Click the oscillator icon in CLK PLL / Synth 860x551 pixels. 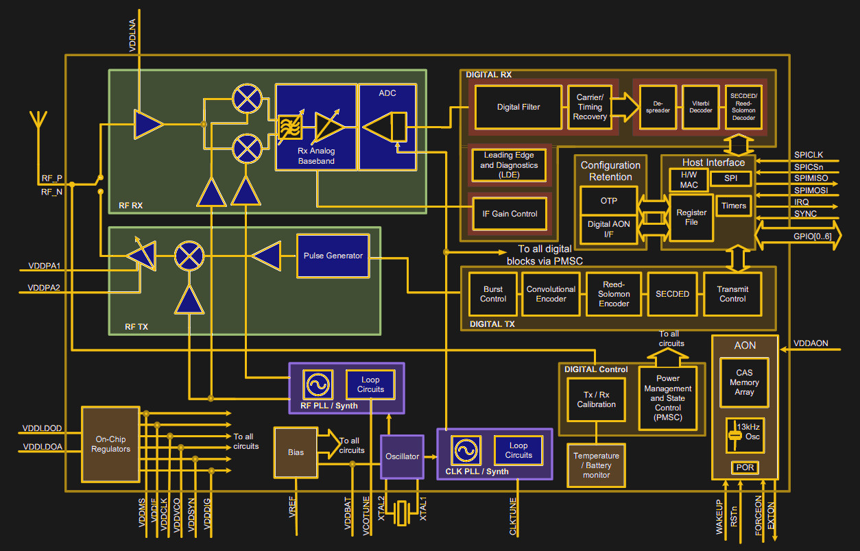(x=466, y=450)
